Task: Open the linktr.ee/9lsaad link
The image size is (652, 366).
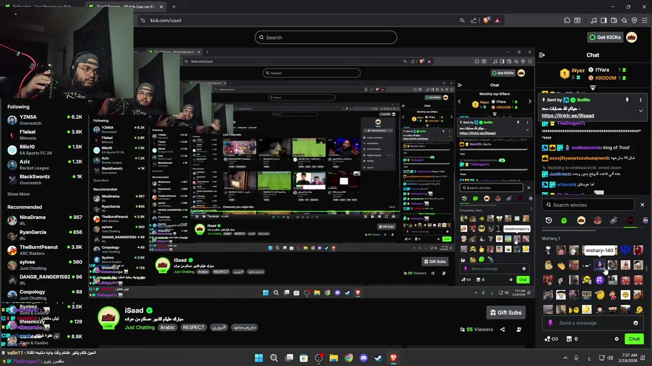Action: (567, 115)
